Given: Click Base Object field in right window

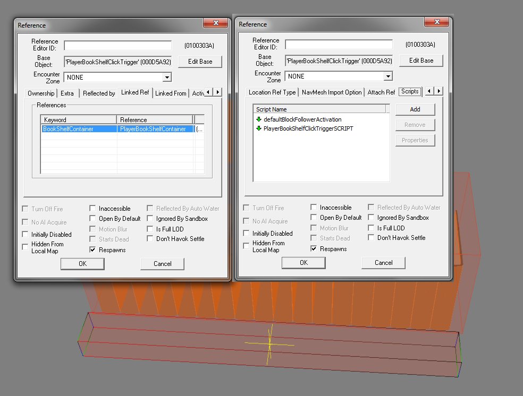Looking at the screenshot, I should (x=339, y=61).
